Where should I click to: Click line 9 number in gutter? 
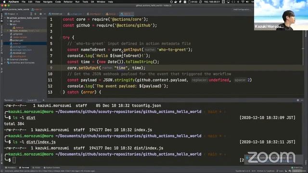(x=51, y=68)
